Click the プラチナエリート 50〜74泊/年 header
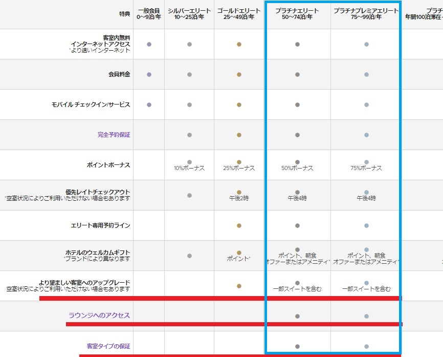This screenshot has width=443, height=357. [297, 14]
